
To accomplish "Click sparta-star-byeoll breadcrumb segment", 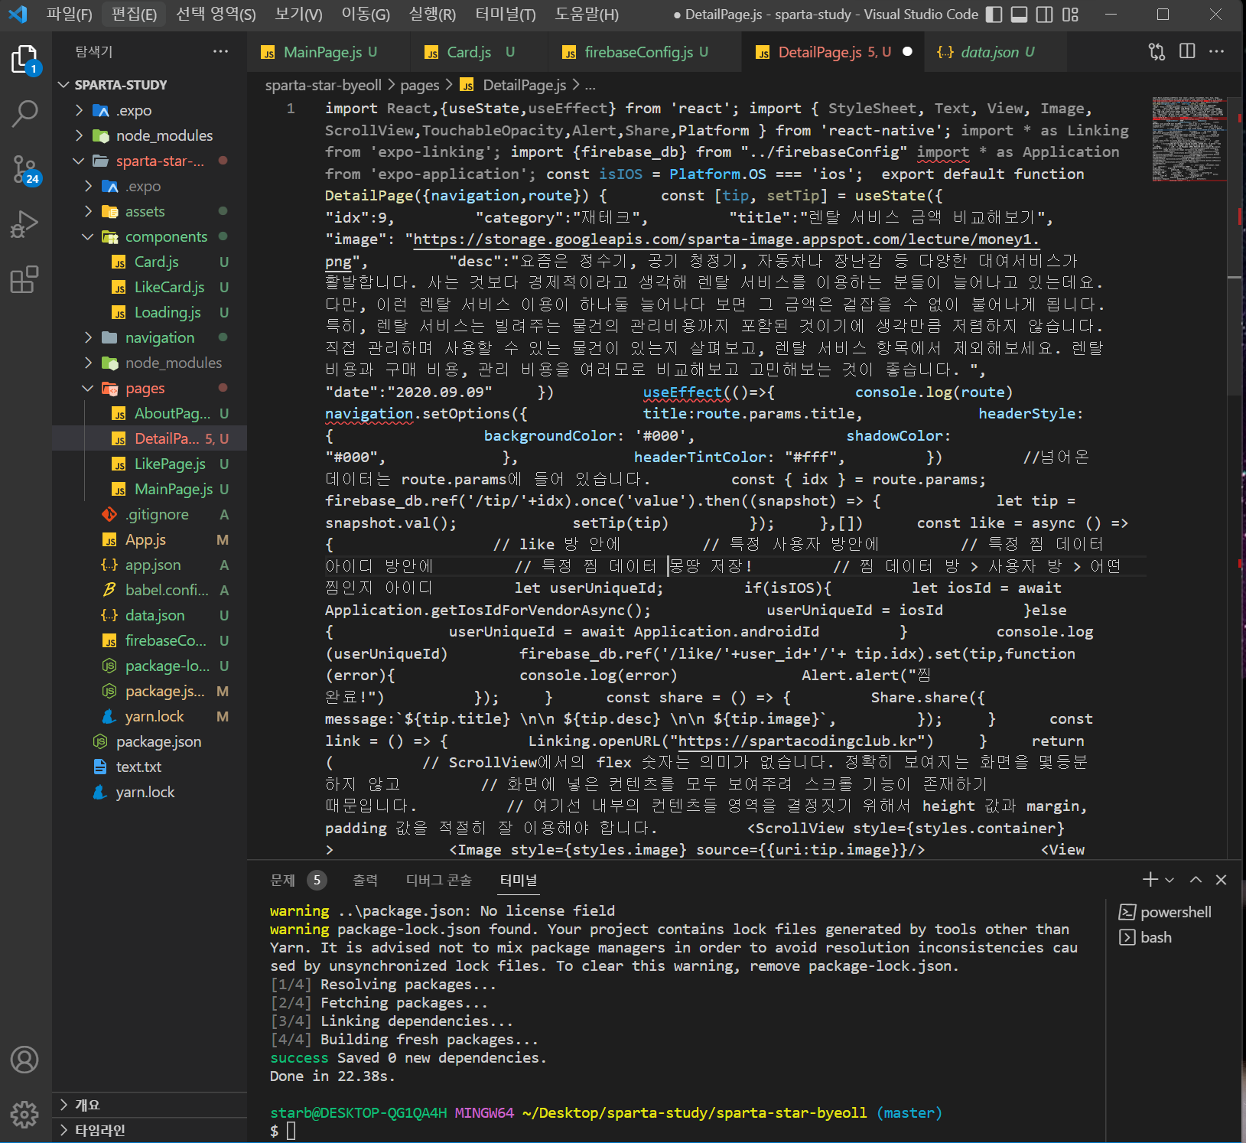I will point(323,85).
